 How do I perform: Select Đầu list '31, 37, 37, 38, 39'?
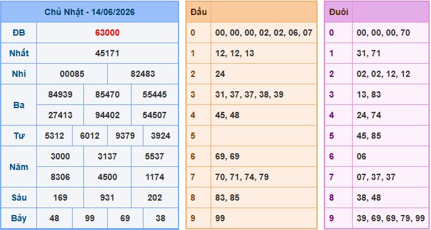(x=249, y=94)
